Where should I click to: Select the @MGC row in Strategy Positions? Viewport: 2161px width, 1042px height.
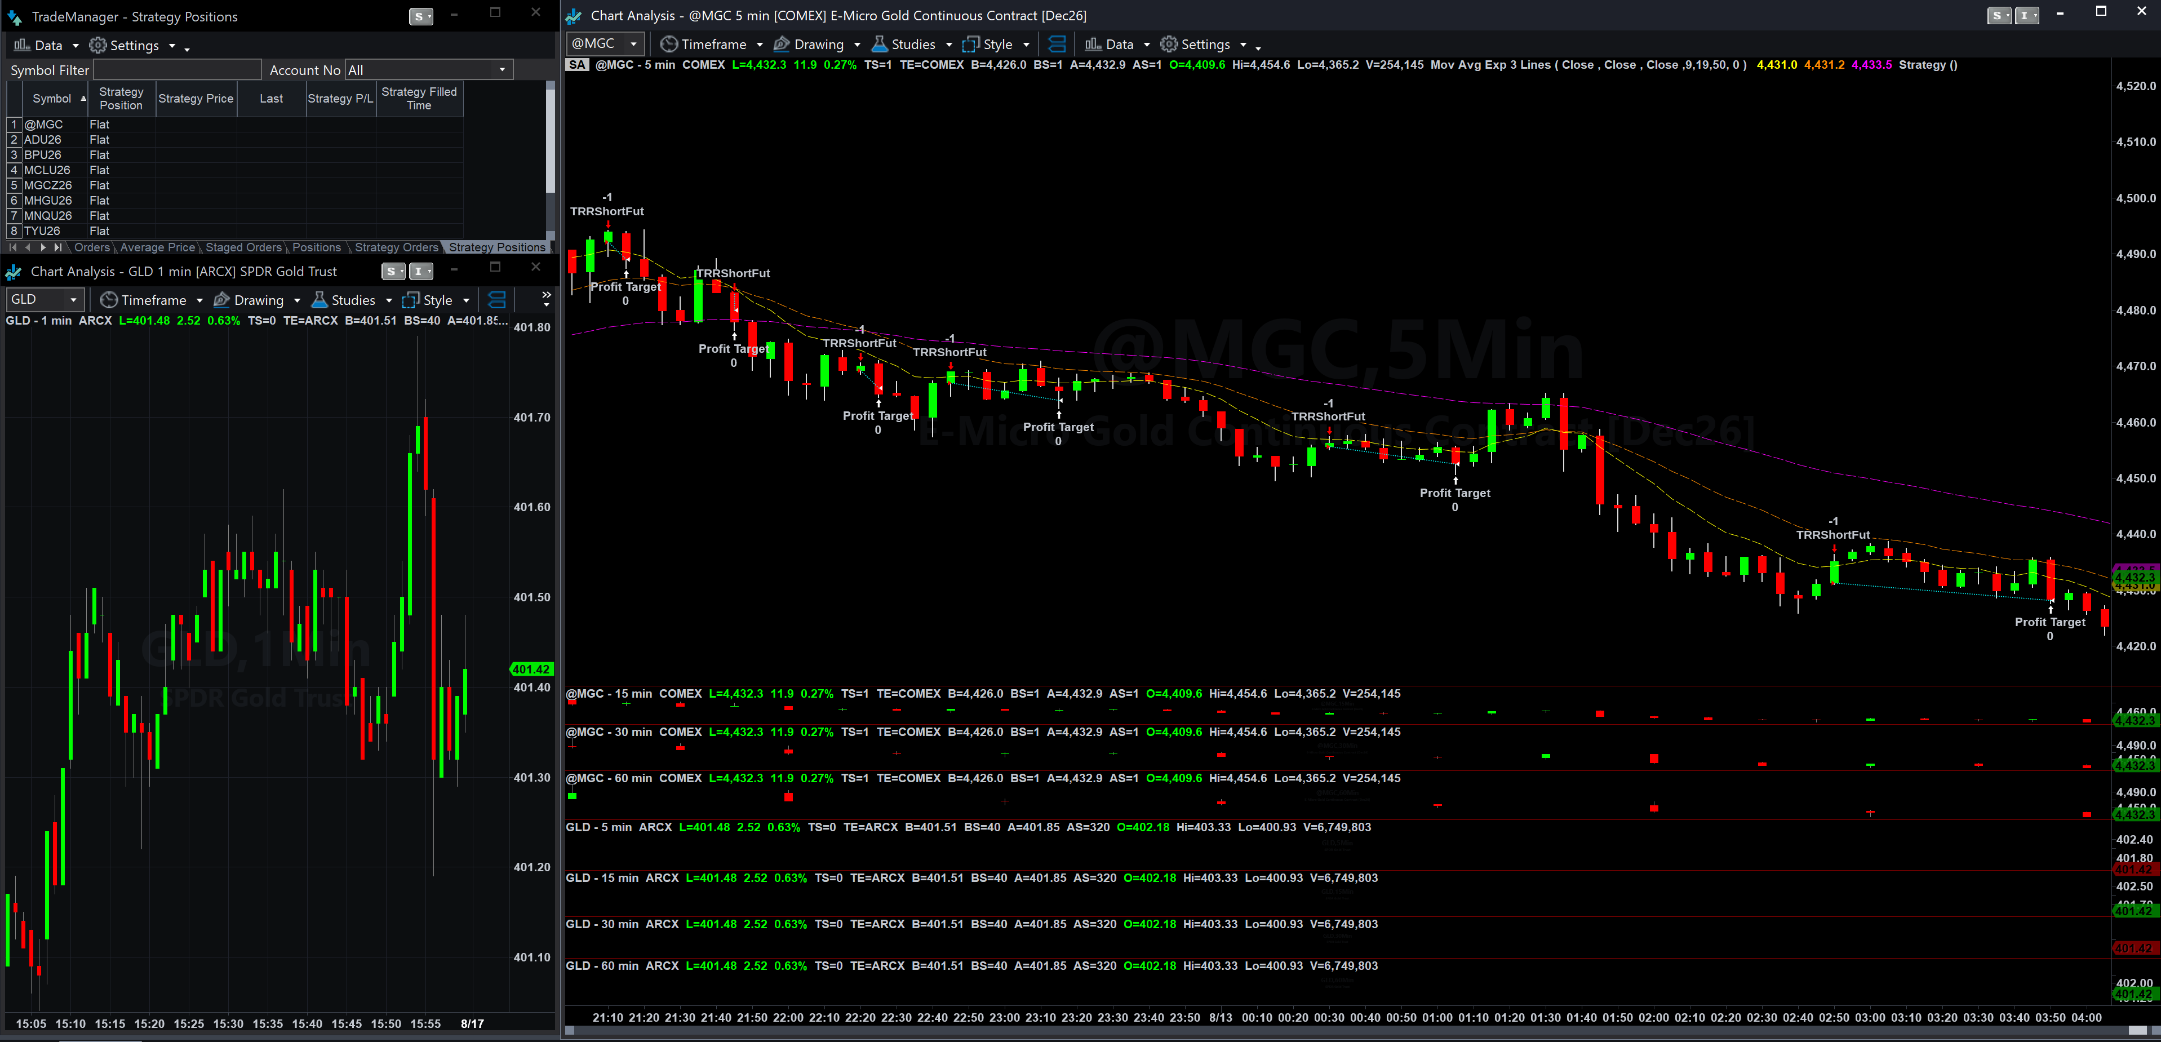point(235,124)
